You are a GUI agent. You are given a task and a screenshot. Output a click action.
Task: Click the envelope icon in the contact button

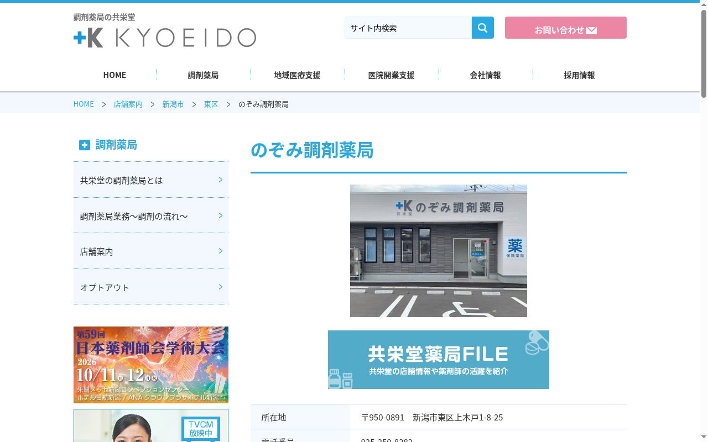pyautogui.click(x=591, y=30)
